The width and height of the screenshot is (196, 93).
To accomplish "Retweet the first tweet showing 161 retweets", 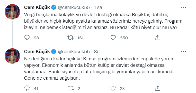I will point(70,38).
